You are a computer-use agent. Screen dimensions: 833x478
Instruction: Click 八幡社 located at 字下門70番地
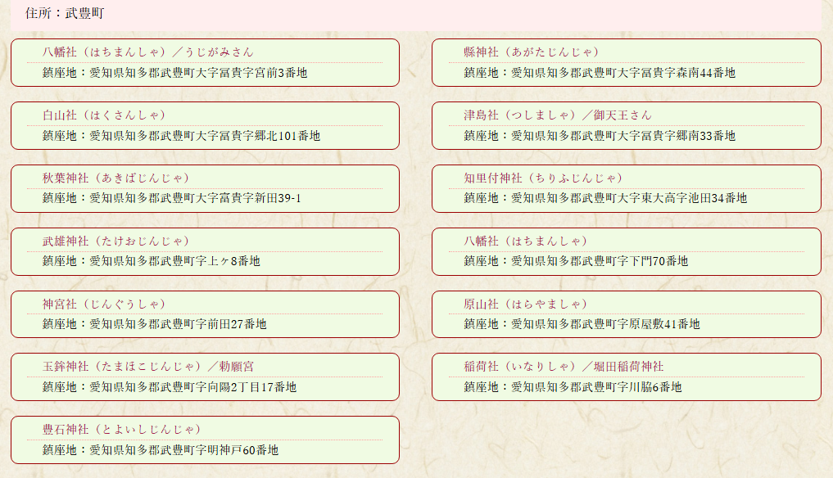pyautogui.click(x=525, y=241)
